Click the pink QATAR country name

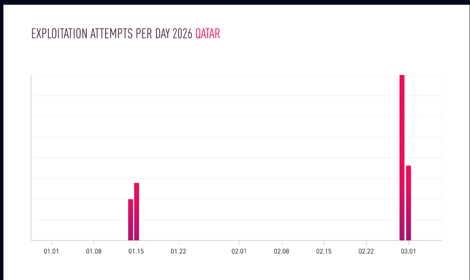[x=208, y=34]
